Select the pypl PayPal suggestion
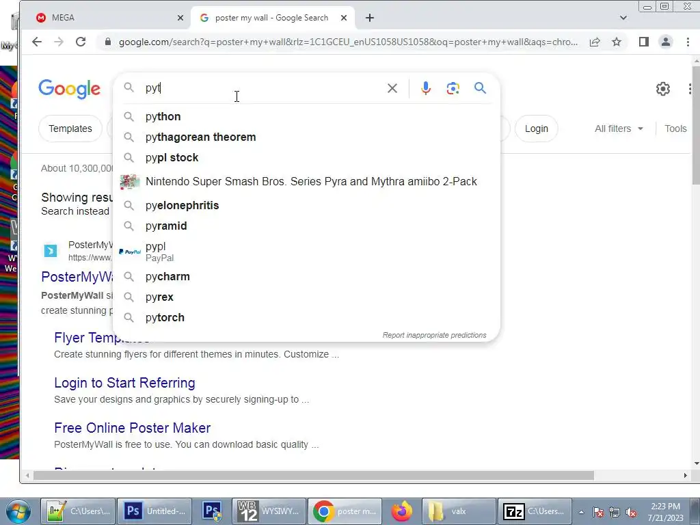 tap(306, 252)
